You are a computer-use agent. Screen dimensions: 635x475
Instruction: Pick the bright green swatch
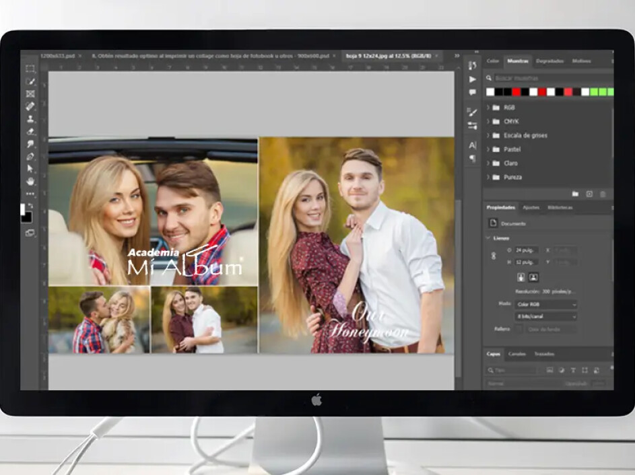click(x=594, y=92)
